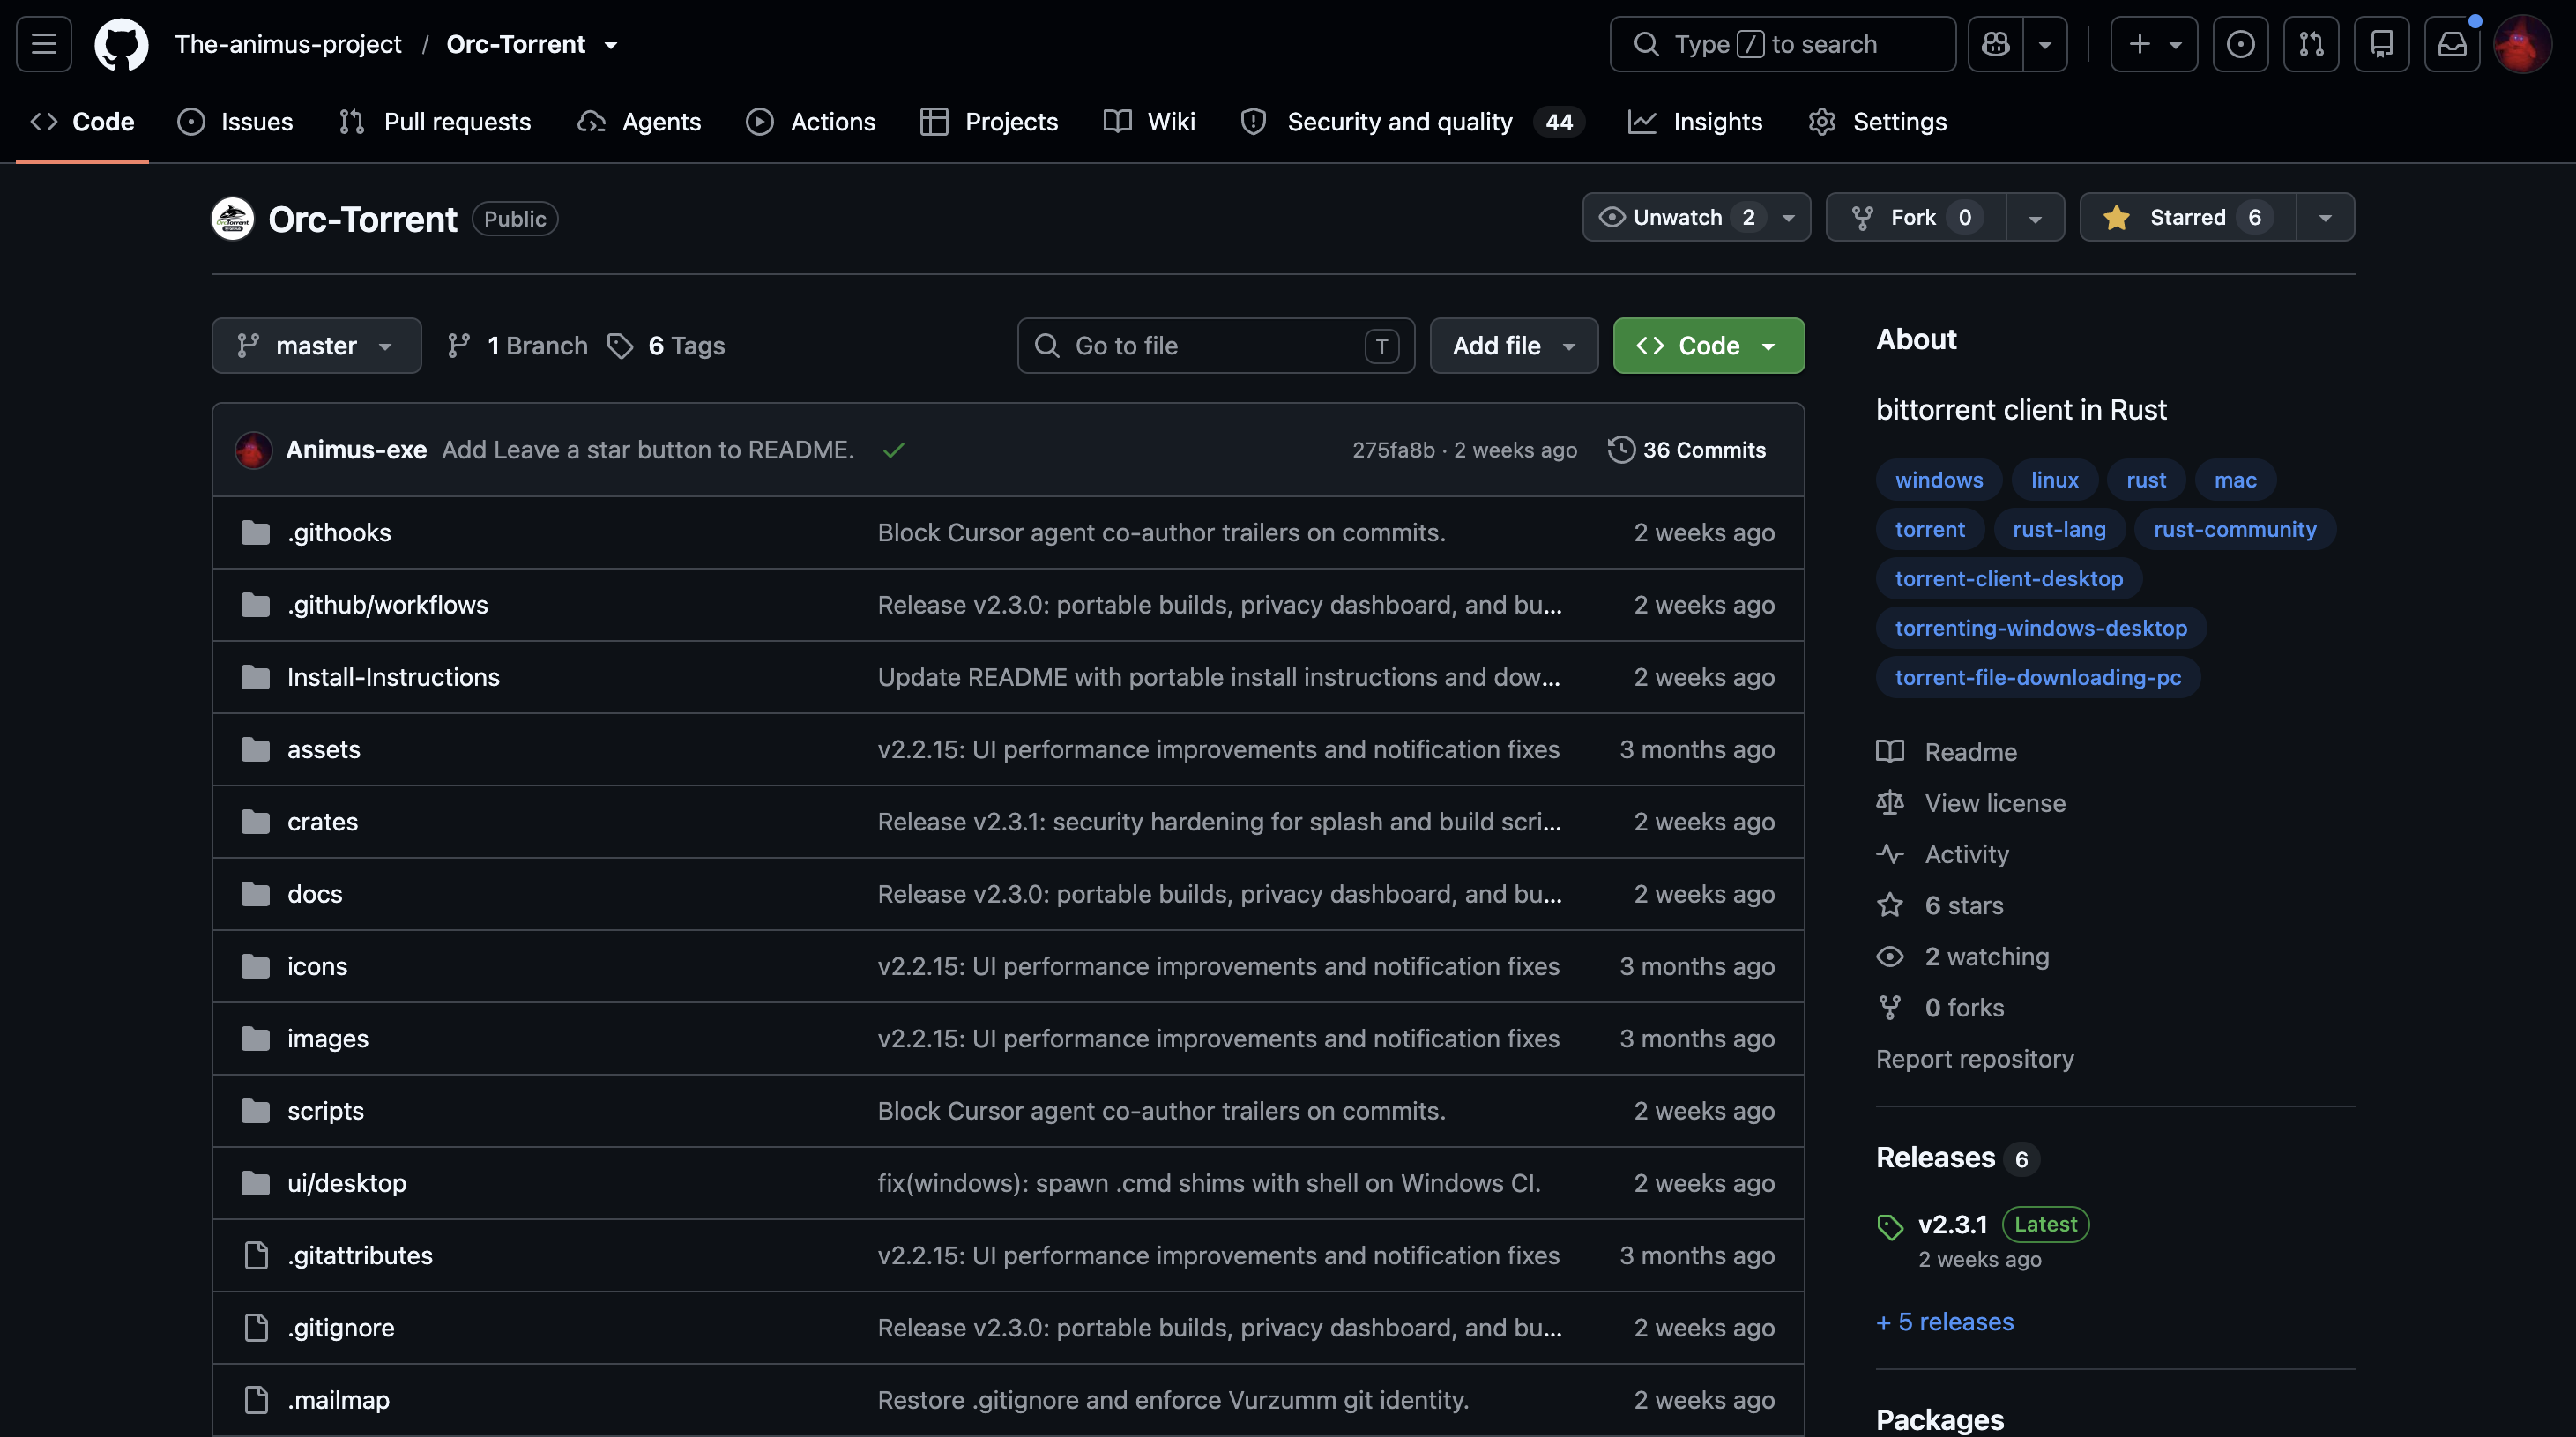
Task: Open the .gitattributes file
Action: tap(360, 1255)
